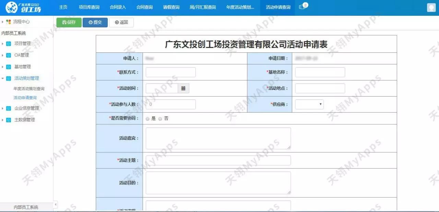The width and height of the screenshot is (439, 212).
Task: Click the 基地名称 input field
Action: point(320,72)
